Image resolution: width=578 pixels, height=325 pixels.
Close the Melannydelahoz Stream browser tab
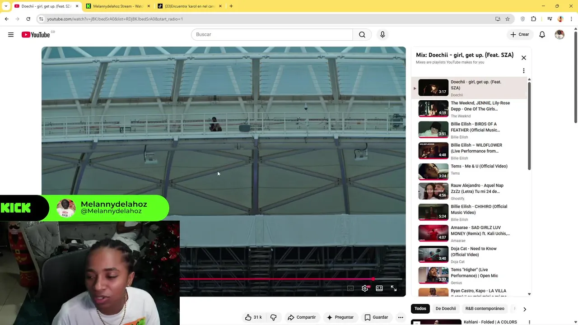[x=149, y=6]
